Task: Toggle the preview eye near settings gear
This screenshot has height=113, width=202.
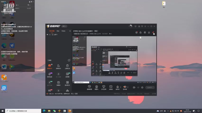Action: click(x=138, y=87)
